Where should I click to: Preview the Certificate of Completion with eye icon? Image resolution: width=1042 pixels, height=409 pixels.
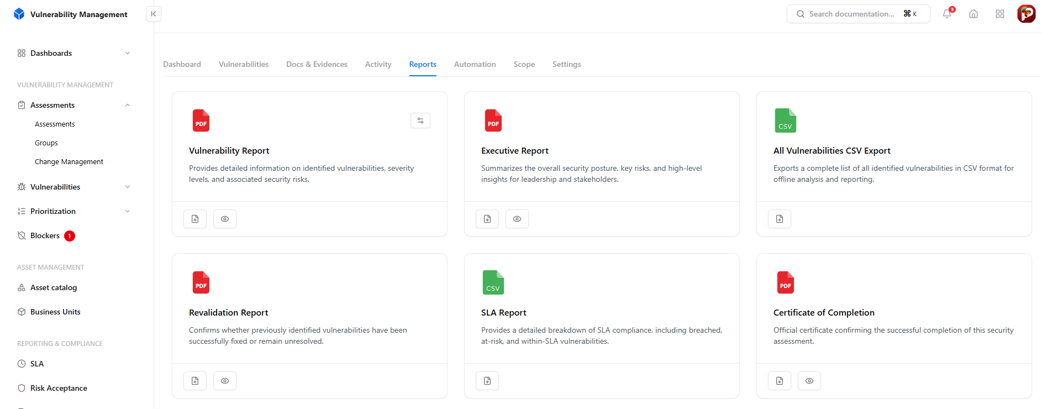tap(809, 381)
